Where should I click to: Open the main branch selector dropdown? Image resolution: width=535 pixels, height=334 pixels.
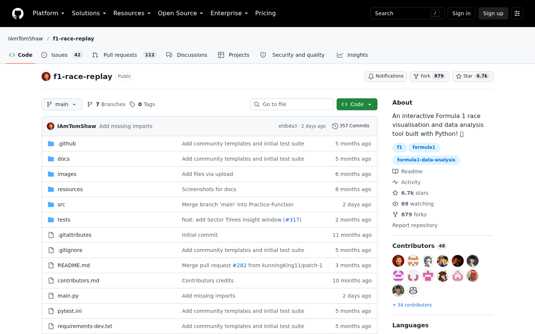point(62,104)
